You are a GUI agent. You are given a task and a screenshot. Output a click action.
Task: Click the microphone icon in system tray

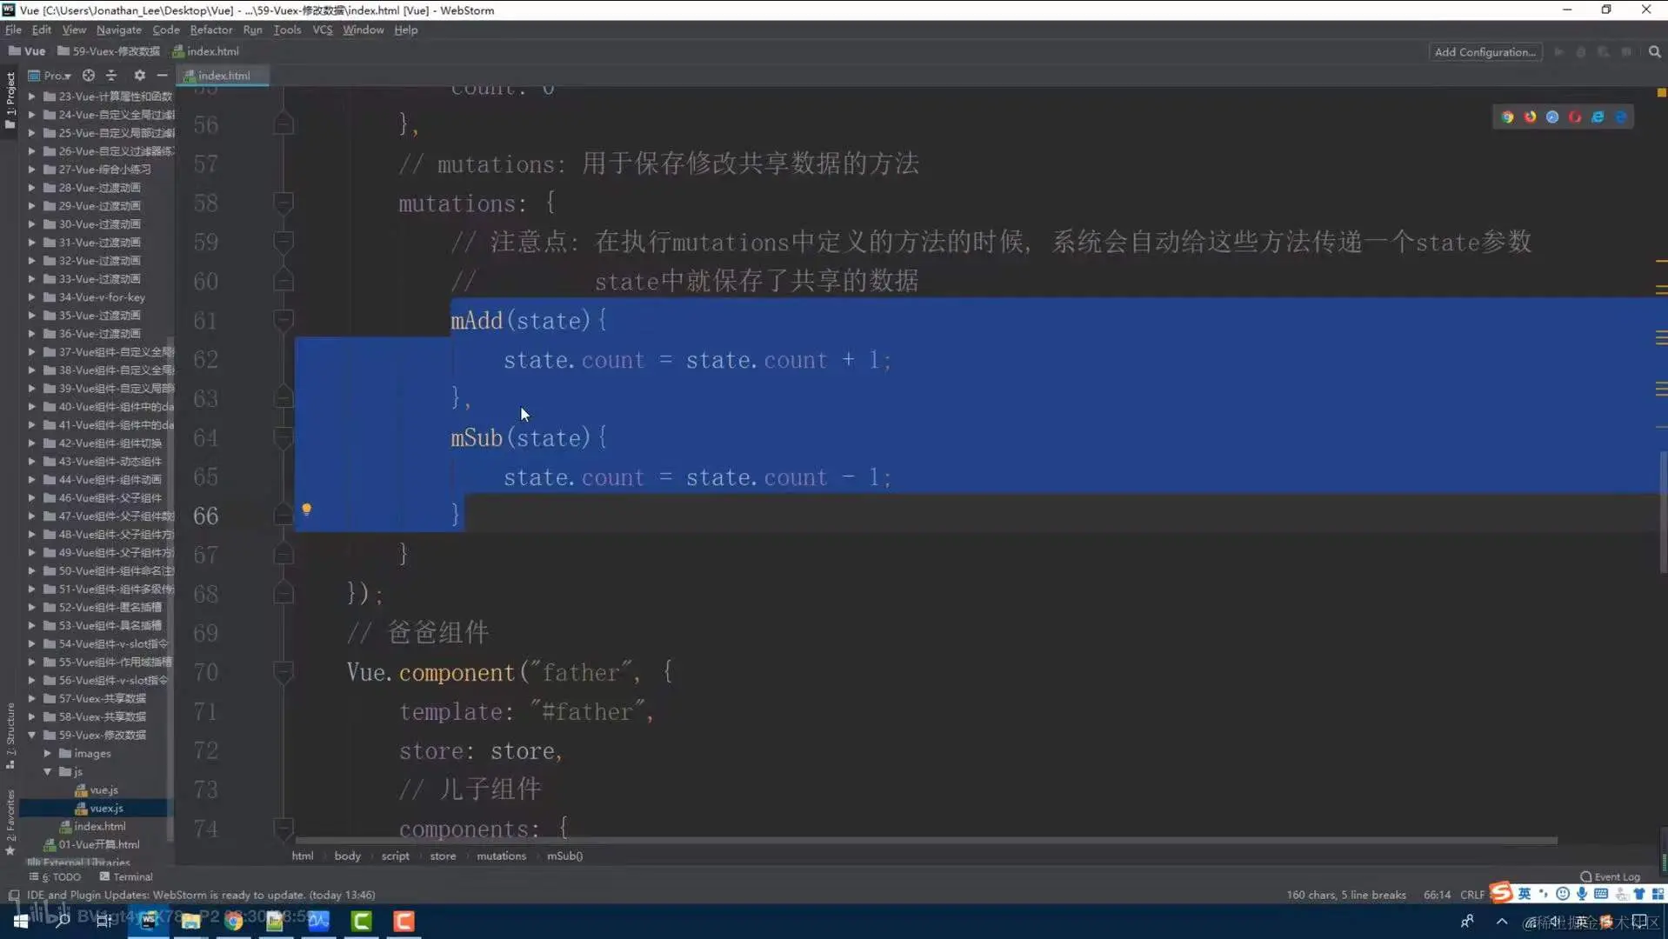(1581, 893)
